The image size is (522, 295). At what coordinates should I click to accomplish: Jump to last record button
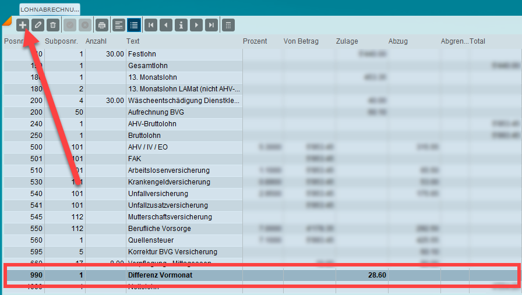pyautogui.click(x=211, y=25)
